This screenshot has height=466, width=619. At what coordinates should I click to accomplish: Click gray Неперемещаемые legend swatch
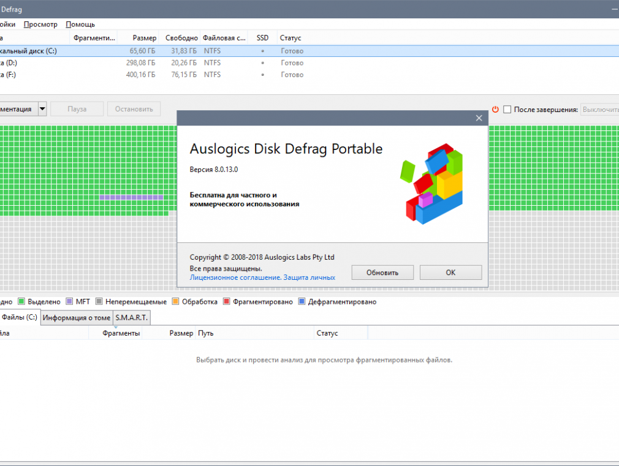99,301
